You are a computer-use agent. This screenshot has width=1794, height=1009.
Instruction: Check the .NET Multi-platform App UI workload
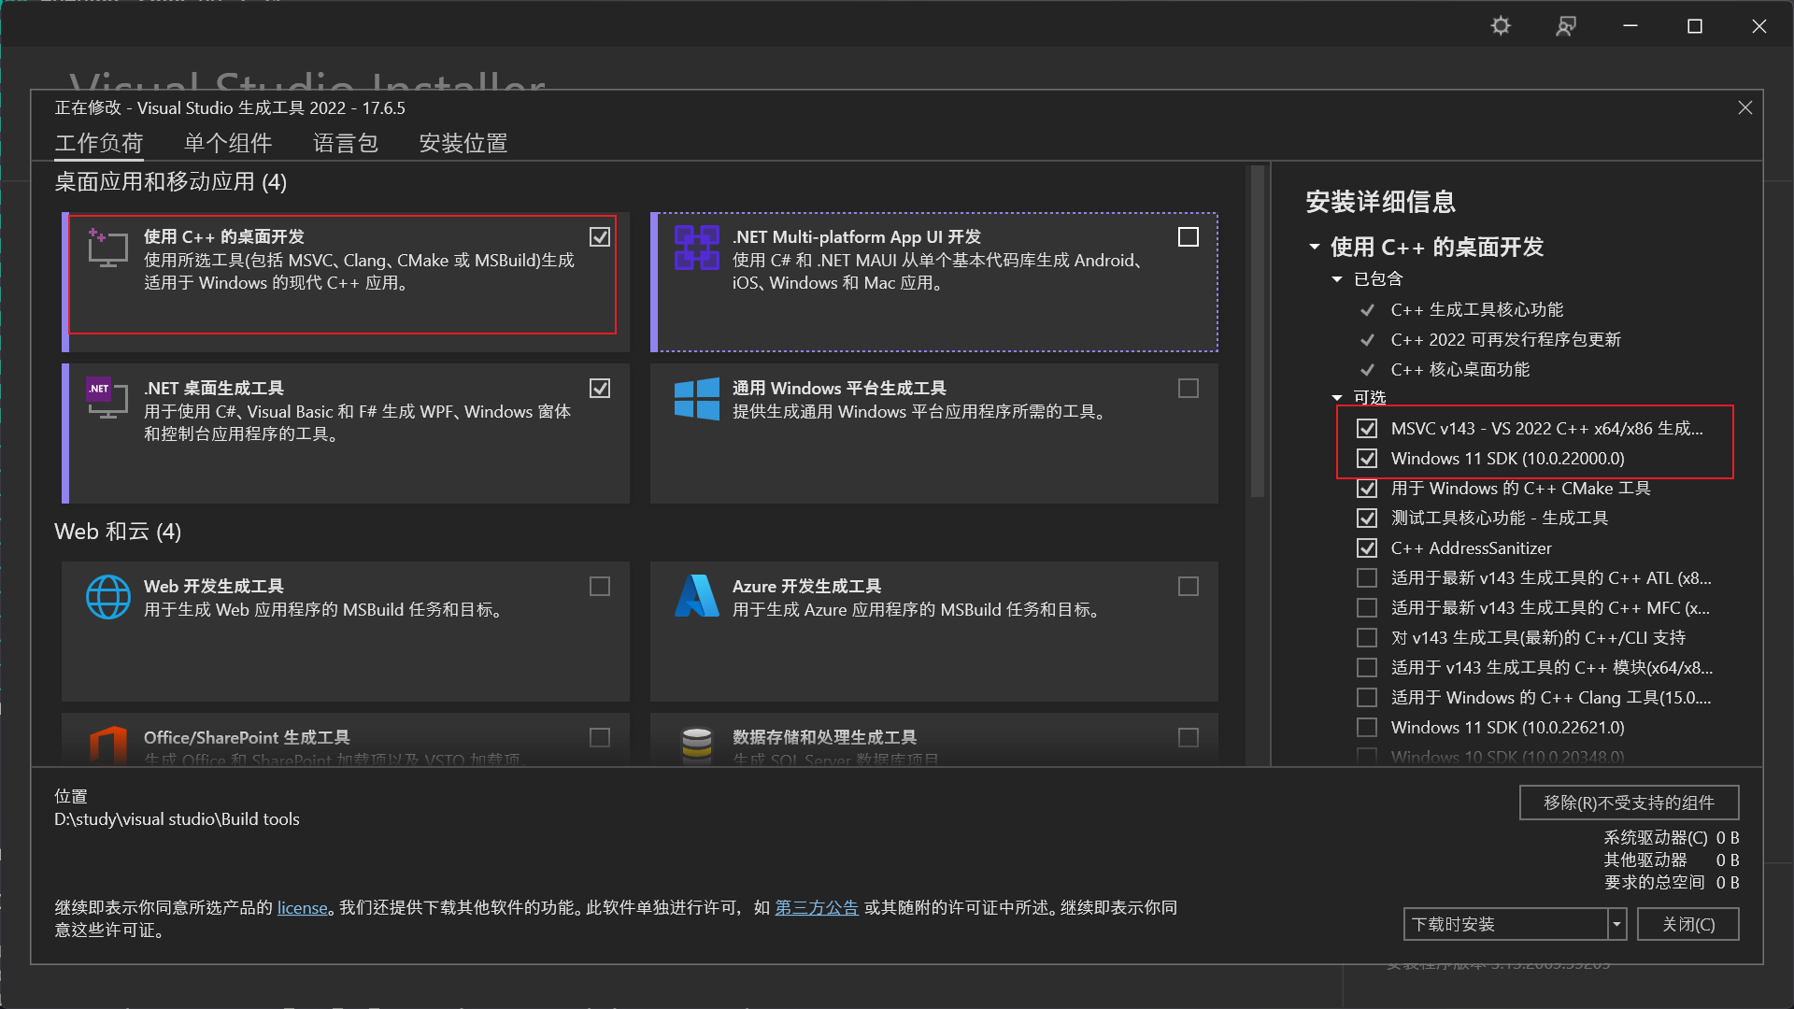(x=1188, y=237)
